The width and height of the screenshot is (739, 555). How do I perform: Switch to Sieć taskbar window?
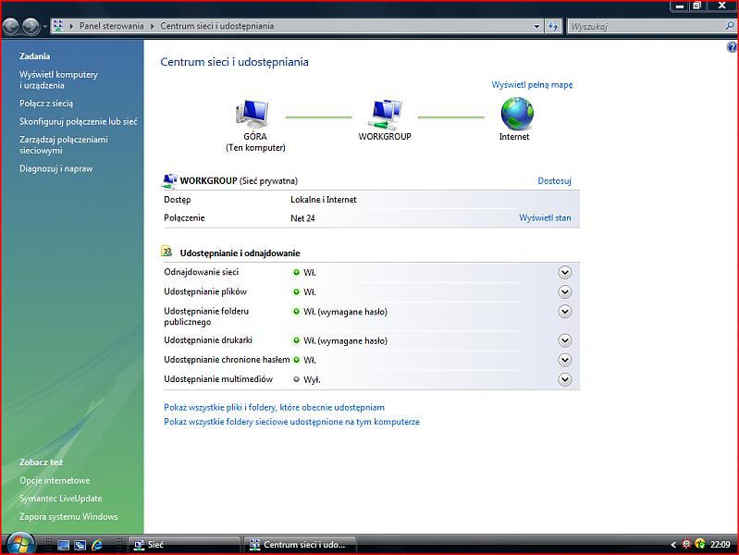[x=185, y=545]
